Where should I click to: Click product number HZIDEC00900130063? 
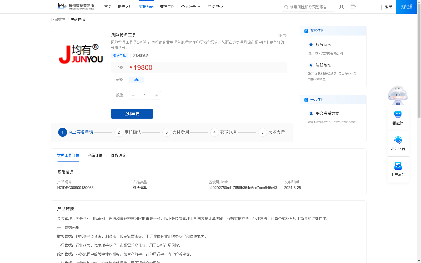(75, 188)
